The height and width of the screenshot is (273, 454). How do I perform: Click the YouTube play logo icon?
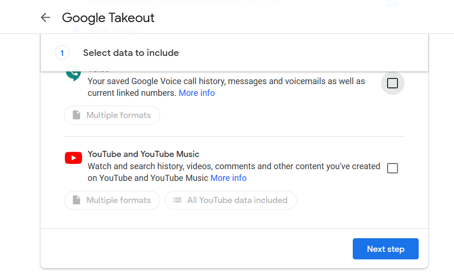(x=73, y=158)
